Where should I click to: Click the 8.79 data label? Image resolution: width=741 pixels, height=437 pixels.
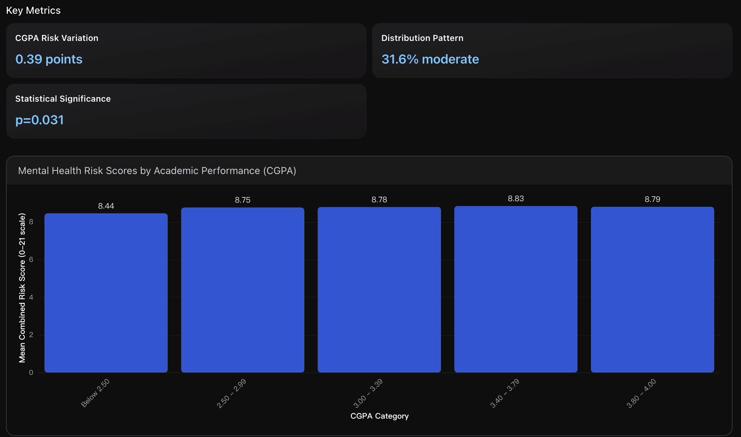652,199
